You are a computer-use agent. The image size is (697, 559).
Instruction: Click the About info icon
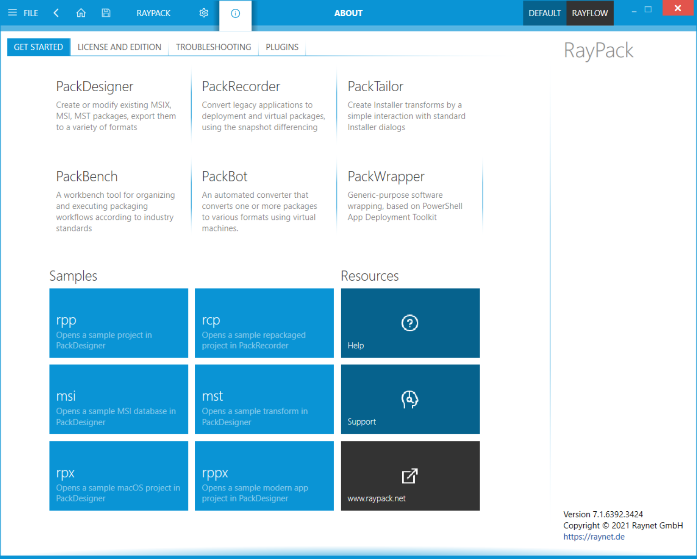[235, 13]
